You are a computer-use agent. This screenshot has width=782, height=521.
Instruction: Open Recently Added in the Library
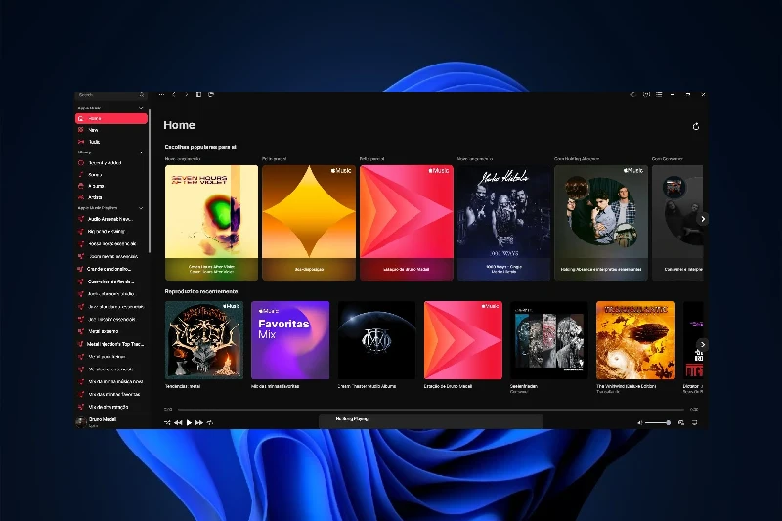(105, 163)
